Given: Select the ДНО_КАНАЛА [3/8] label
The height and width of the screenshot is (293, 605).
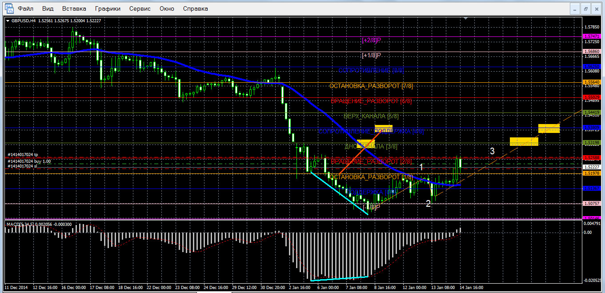Looking at the screenshot, I should pos(371,146).
